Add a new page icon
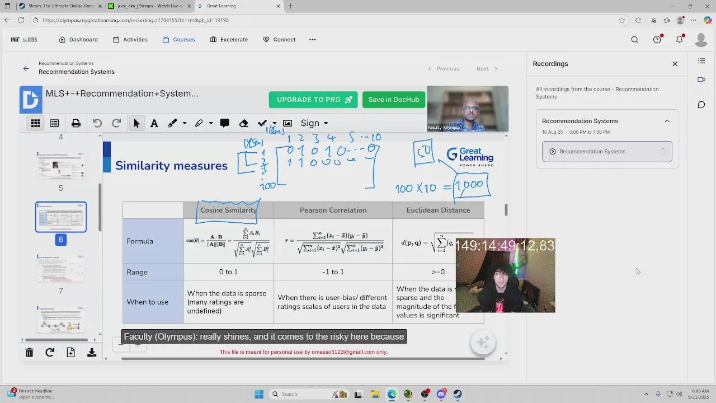716x403 pixels. pos(70,352)
